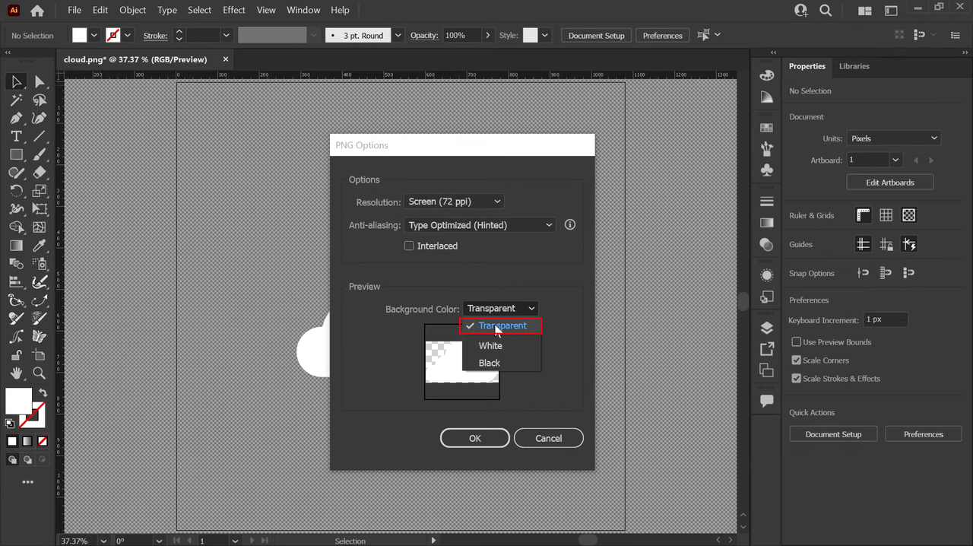
Task: Choose Black background option
Action: 490,363
